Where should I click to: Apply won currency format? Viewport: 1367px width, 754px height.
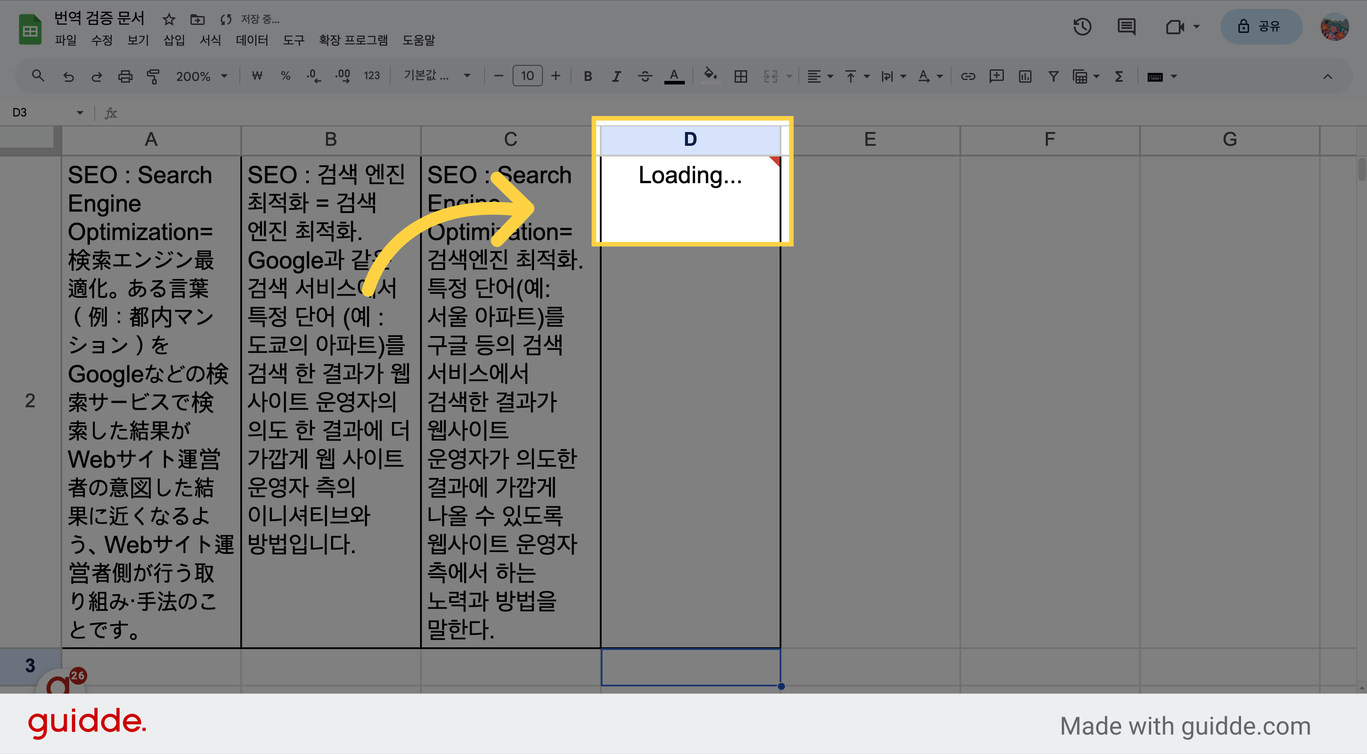(257, 76)
